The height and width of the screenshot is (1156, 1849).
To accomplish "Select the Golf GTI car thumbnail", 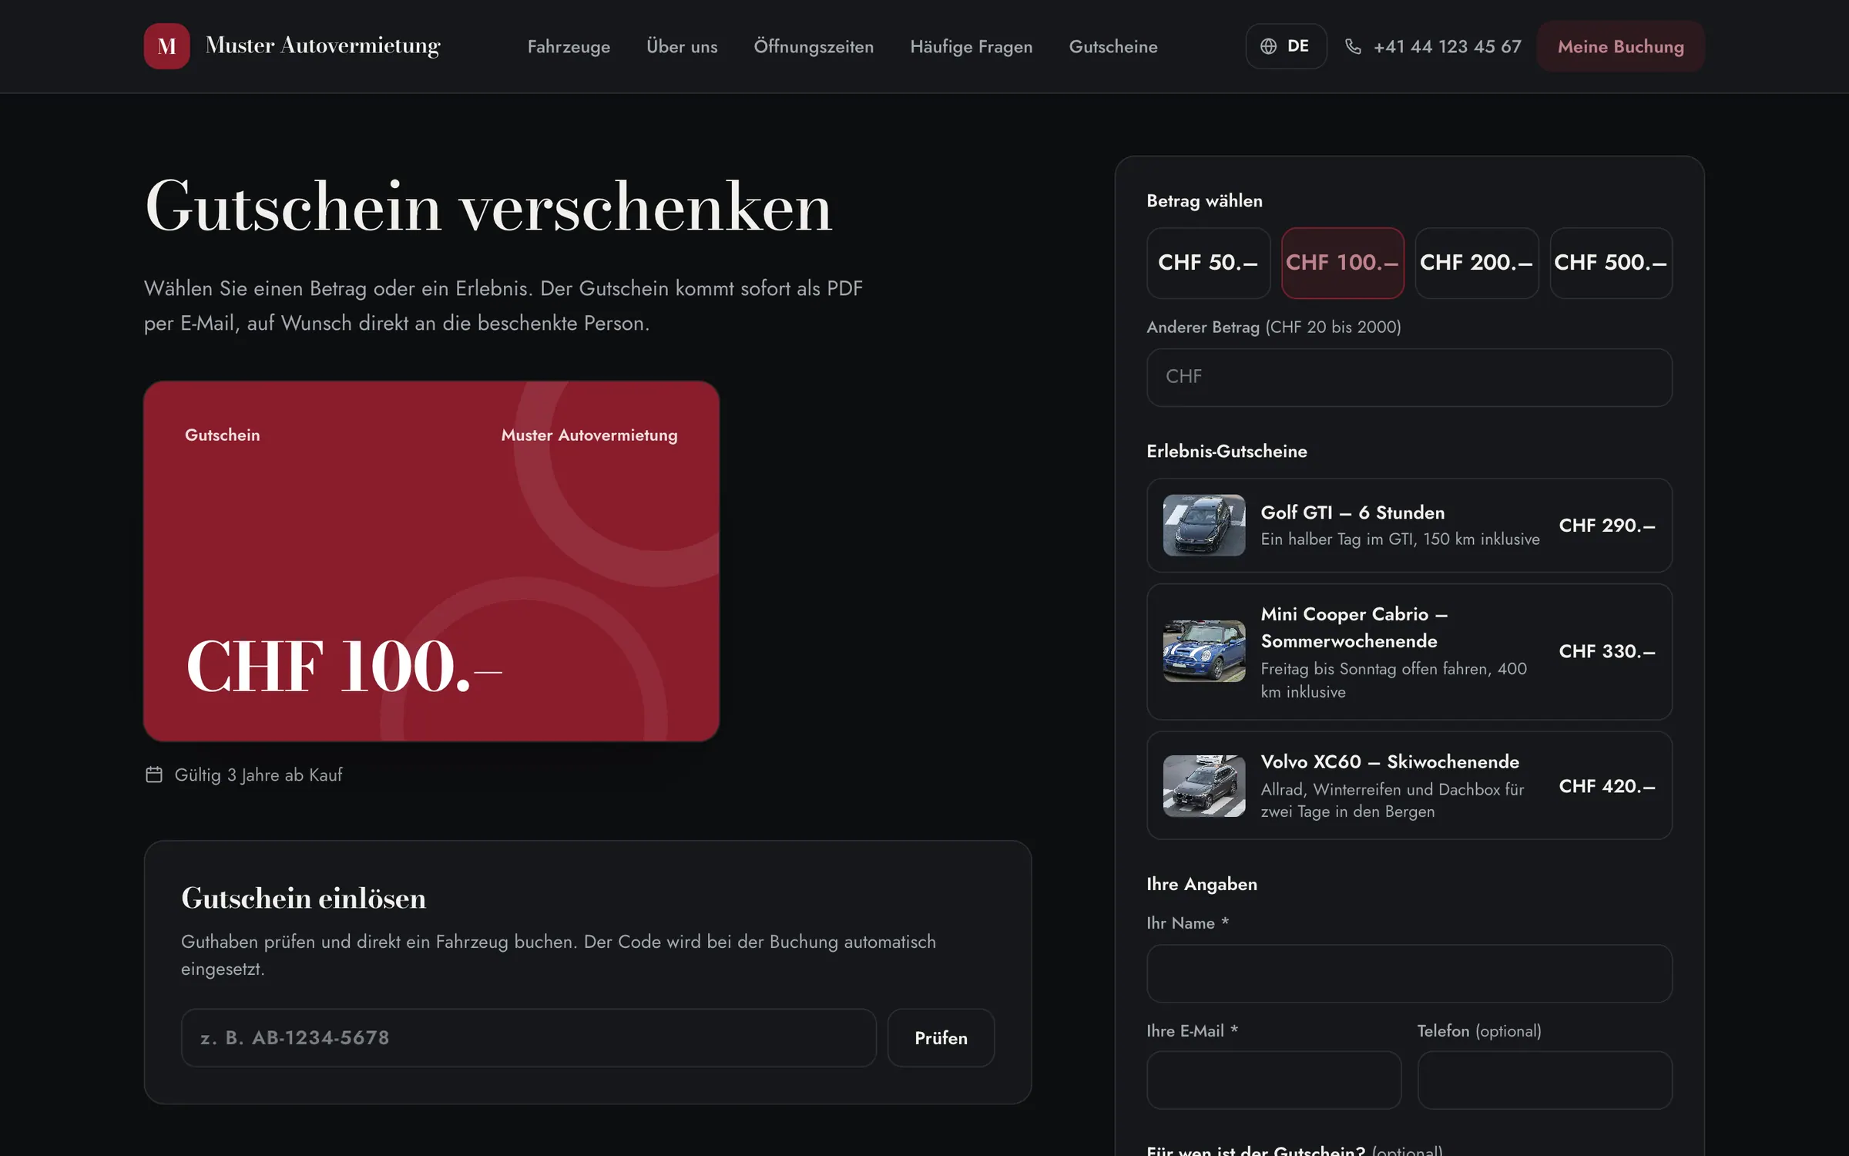I will 1204,525.
